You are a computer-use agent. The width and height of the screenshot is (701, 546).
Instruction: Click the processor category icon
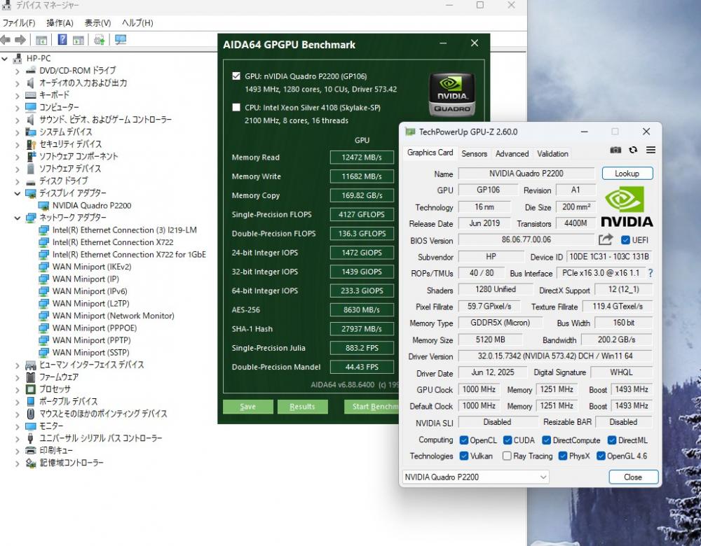point(30,389)
